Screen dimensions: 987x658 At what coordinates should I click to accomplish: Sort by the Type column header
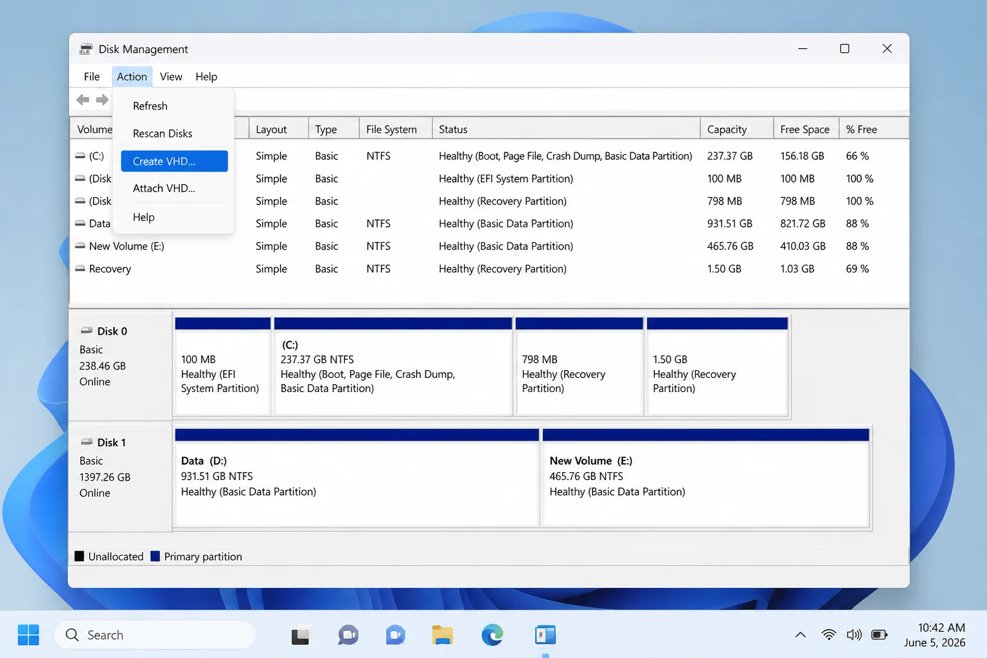(333, 129)
